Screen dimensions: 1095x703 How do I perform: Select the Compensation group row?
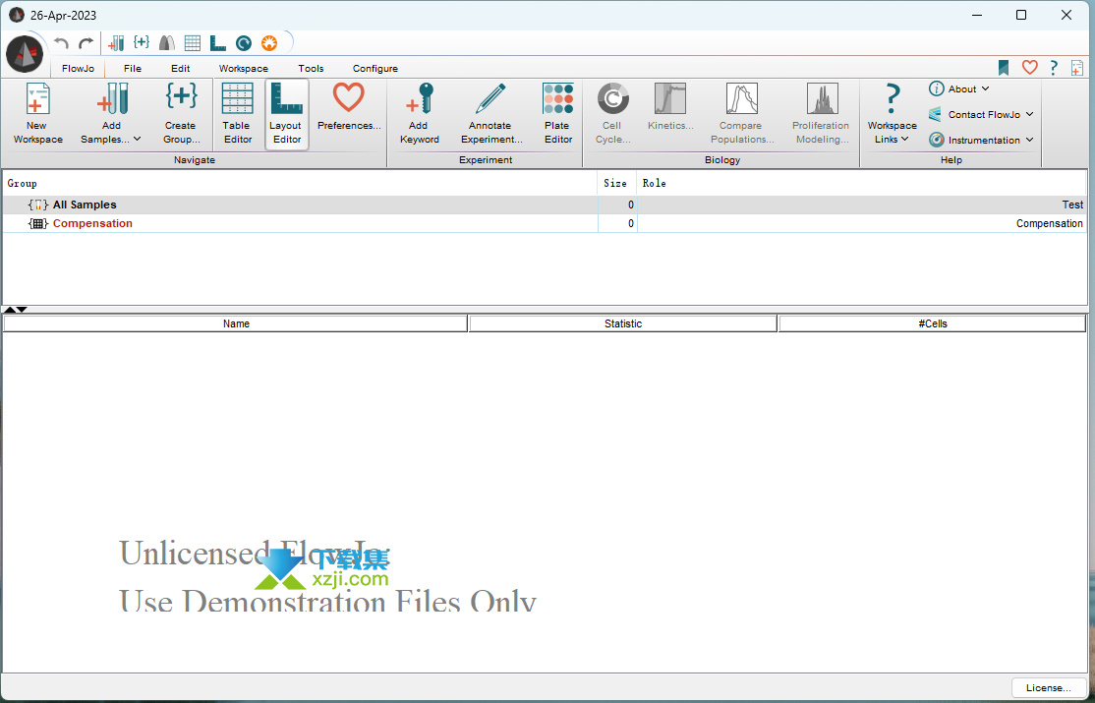(545, 223)
